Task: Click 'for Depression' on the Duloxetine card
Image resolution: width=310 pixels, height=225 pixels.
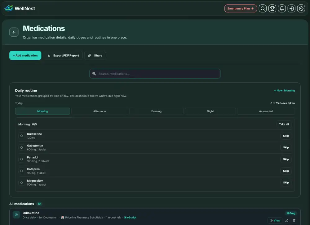Action: pos(48,218)
